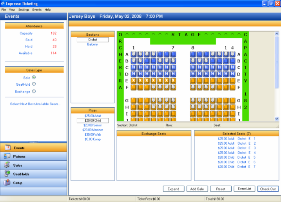The height and width of the screenshot is (202, 281).
Task: Select the $25.00 Adult price
Action: click(x=93, y=116)
